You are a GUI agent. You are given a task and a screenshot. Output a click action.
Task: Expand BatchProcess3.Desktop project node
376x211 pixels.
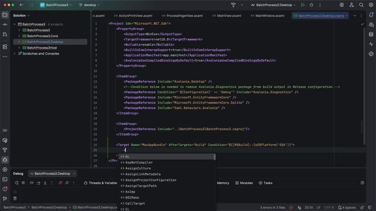19,42
